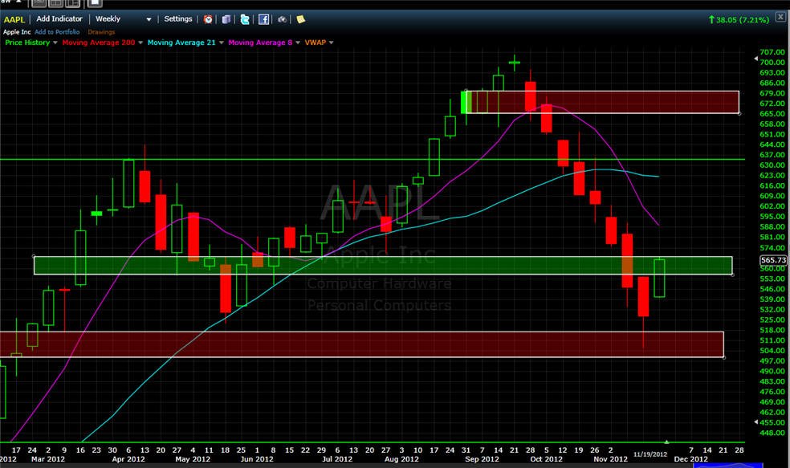Select the green rectangle drawing near 560
Viewport: 790px width, 468px height.
click(383, 266)
